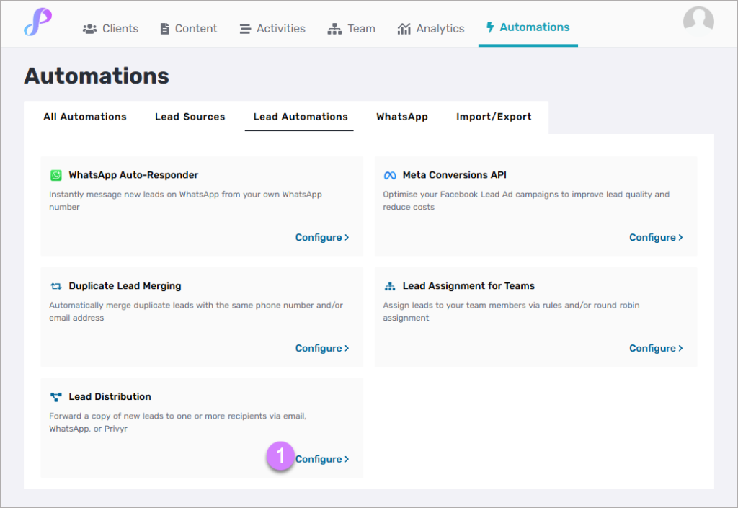Screen dimensions: 738x508
Task: Click the Lead Assignment for Teams icon
Action: [390, 286]
